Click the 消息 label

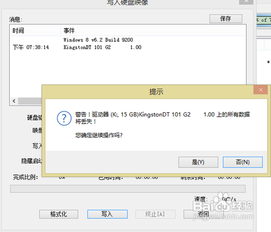(x=16, y=20)
